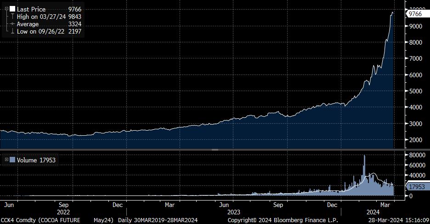Click the Average line icon in legend
Viewport: 430px width, 224px height.
pyautogui.click(x=12, y=24)
